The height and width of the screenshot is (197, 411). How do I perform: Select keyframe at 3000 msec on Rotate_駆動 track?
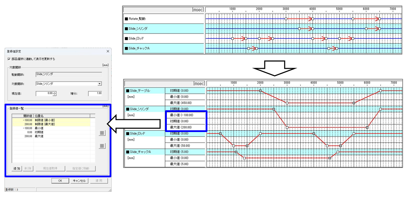pos(286,19)
